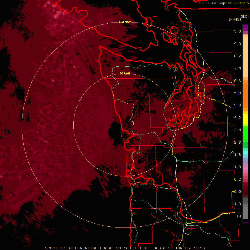The image size is (250, 250).
Task: Click the yellow segment of color bar
Action: (245, 119)
